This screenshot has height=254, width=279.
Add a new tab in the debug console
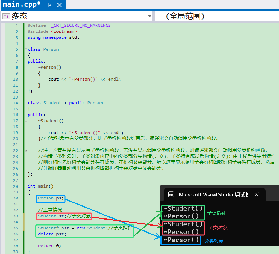275,194
